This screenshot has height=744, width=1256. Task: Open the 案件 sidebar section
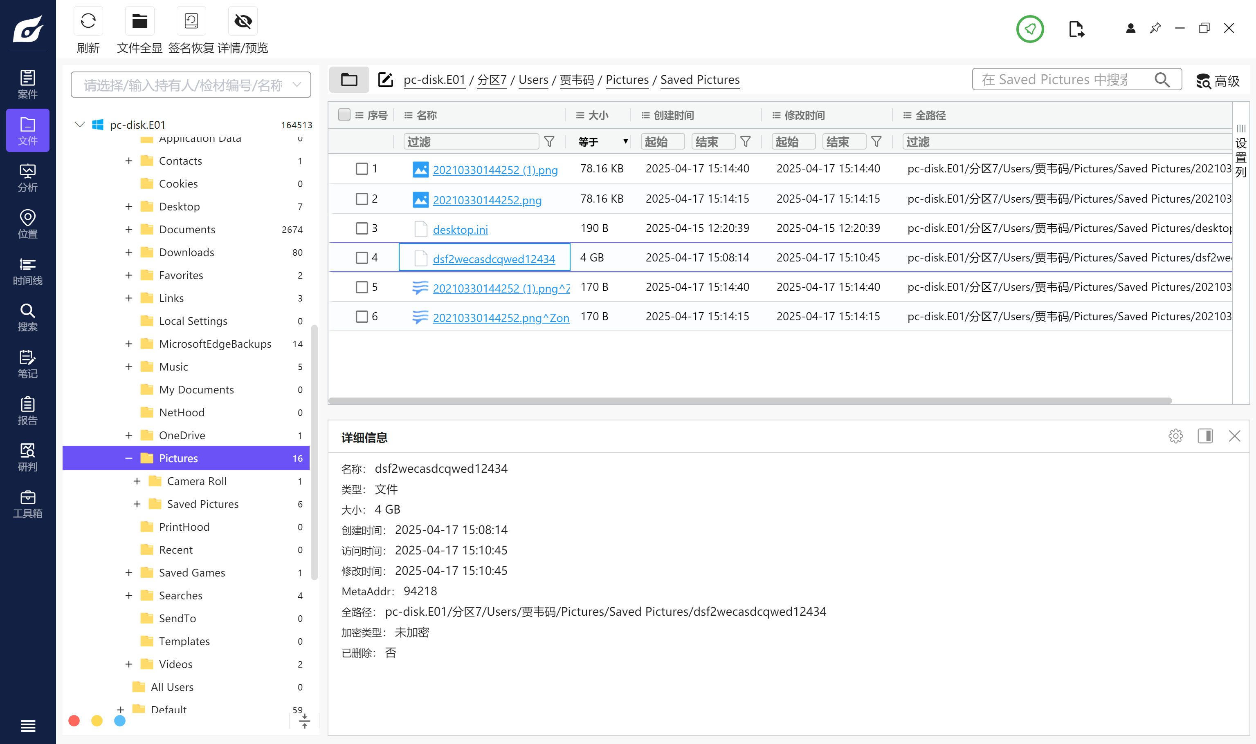click(27, 84)
